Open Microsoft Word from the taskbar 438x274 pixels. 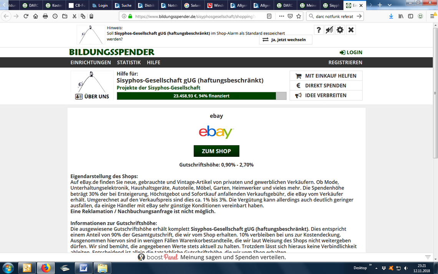pos(83,268)
